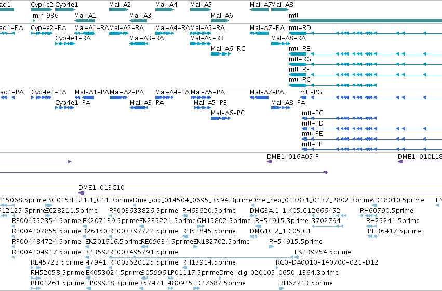Select the RH13914.5prime EST label
Screen dimensions: 442x291
click(x=209, y=262)
